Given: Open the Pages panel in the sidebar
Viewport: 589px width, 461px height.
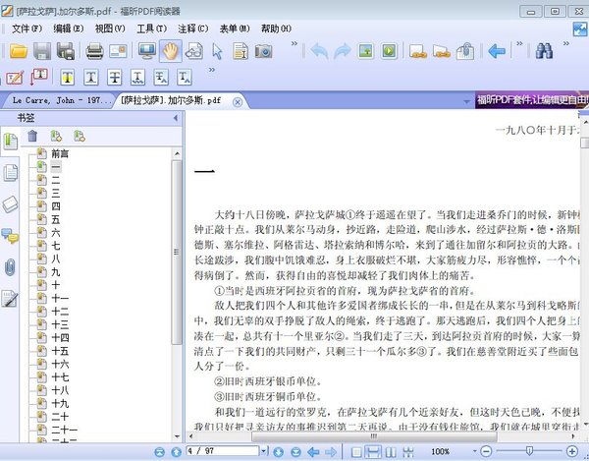Looking at the screenshot, I should click(x=10, y=173).
